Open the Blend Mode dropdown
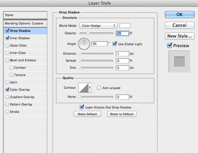This screenshot has height=153, width=198. pos(98,25)
